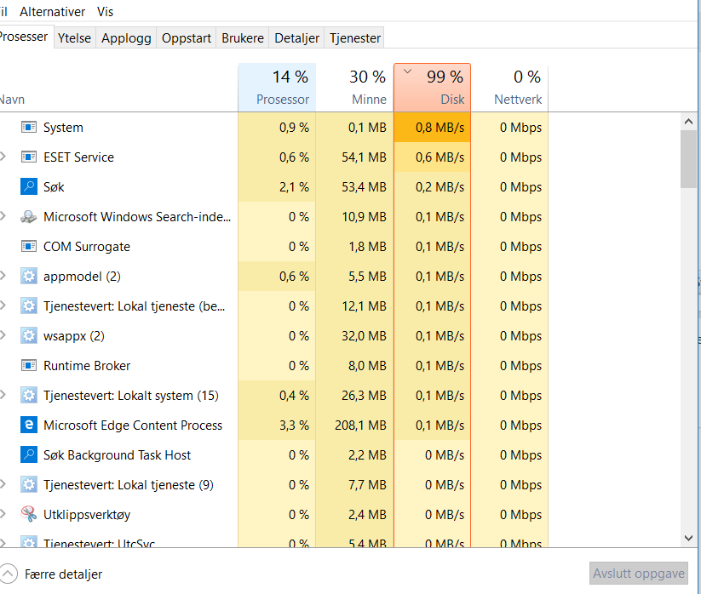The width and height of the screenshot is (701, 594).
Task: Switch to the Detaljer tab
Action: point(297,38)
